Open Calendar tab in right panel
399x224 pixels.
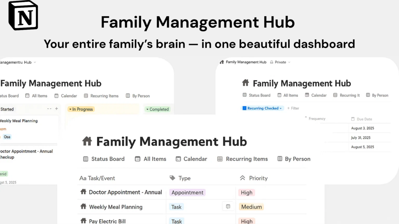point(316,95)
